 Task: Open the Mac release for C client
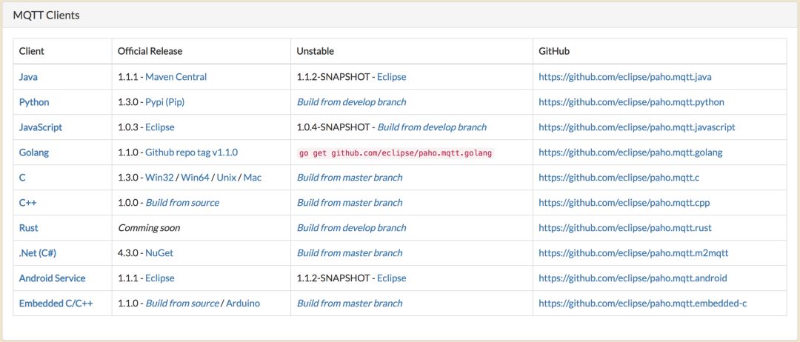click(x=253, y=178)
